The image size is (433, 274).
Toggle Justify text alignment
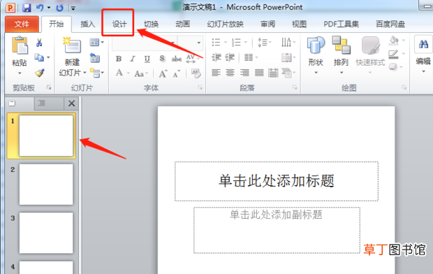pos(259,73)
